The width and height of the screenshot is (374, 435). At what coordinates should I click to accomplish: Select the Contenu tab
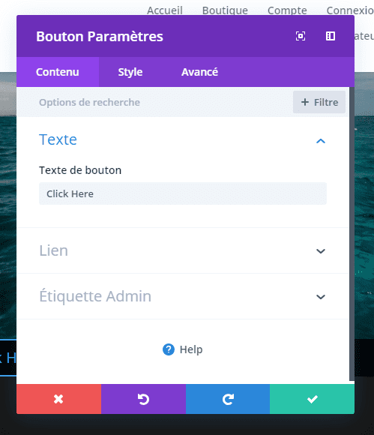click(58, 72)
